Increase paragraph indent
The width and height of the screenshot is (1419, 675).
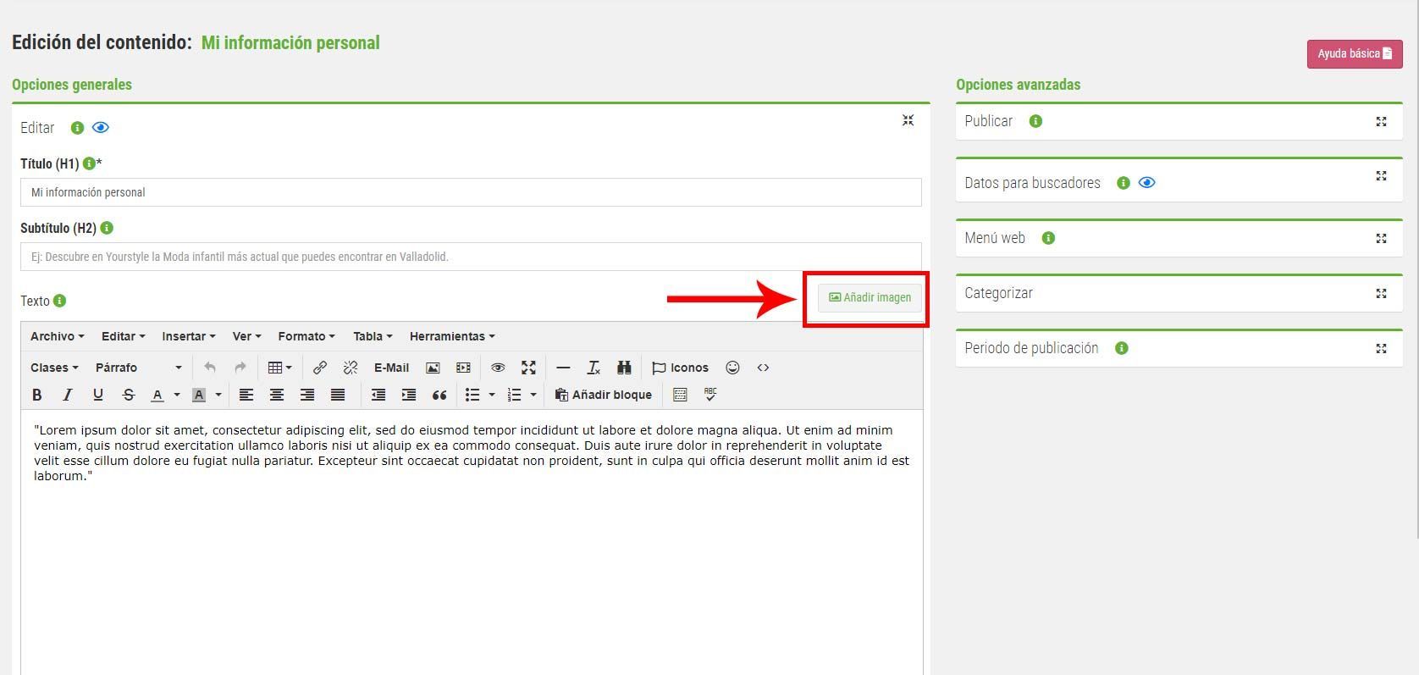[x=409, y=395]
